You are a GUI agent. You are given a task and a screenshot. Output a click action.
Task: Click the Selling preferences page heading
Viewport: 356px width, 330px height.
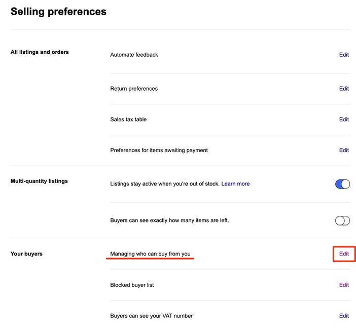pyautogui.click(x=58, y=12)
